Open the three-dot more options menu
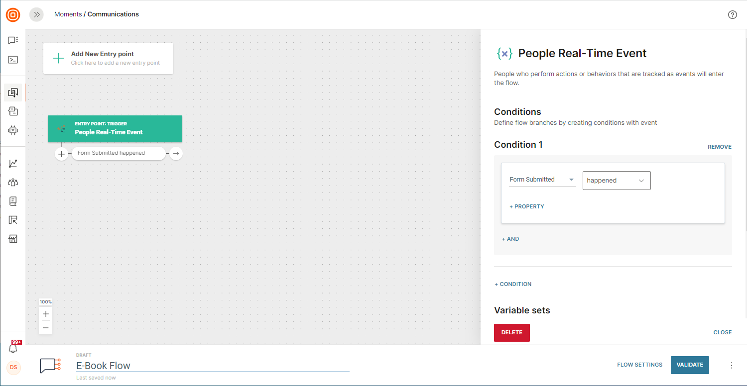Viewport: 747px width, 386px height. click(x=732, y=365)
